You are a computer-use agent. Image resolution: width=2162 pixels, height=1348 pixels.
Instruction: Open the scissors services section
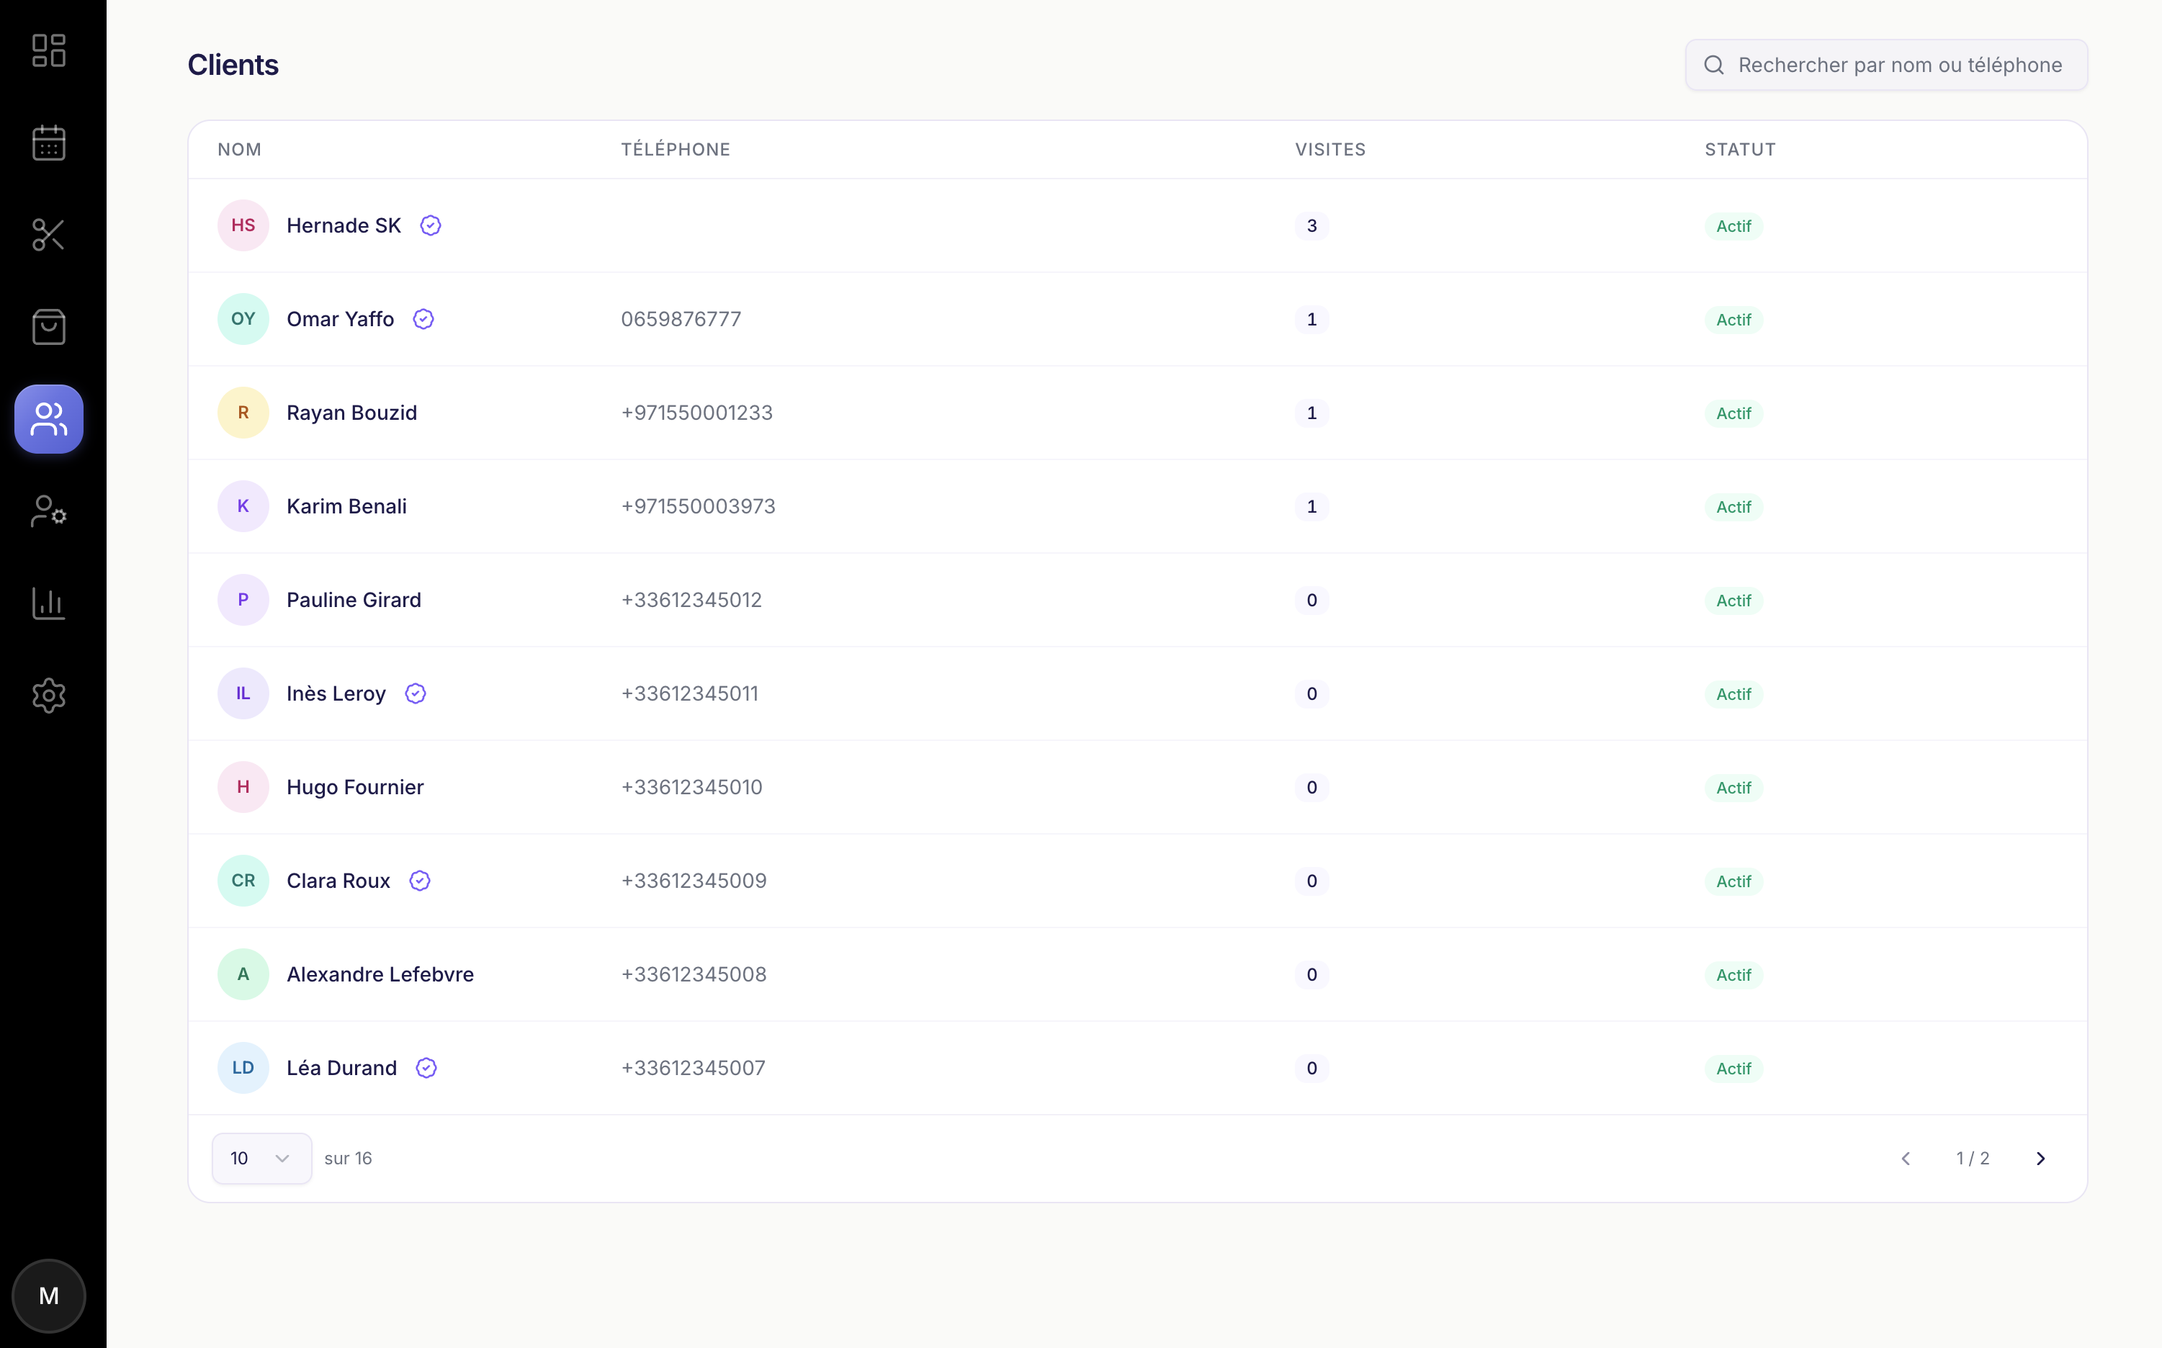48,235
